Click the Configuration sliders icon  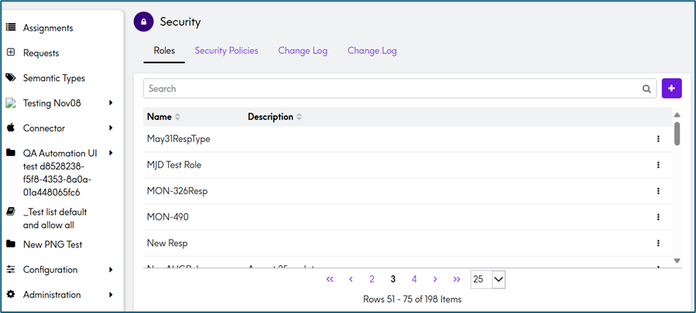[x=11, y=270]
